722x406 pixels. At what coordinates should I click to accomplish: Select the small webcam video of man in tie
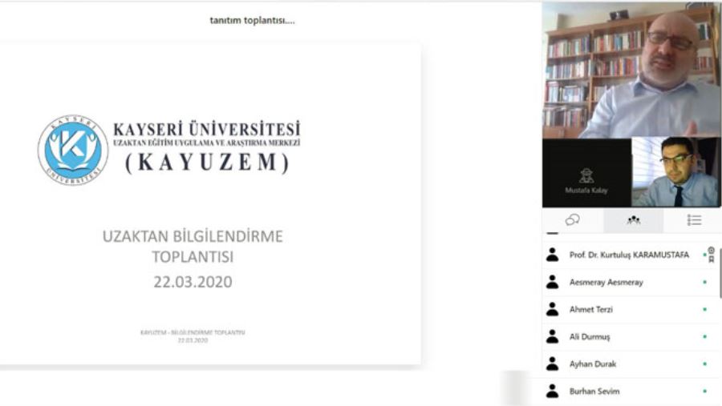click(675, 173)
